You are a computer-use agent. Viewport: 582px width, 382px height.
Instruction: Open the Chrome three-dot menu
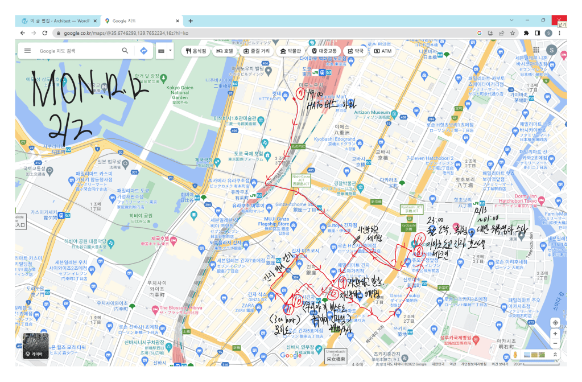click(560, 33)
